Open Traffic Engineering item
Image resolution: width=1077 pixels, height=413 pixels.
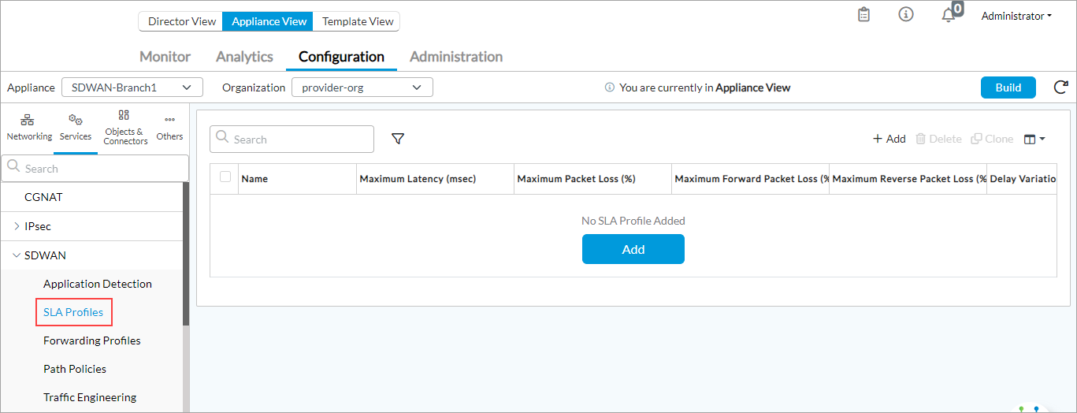[90, 397]
